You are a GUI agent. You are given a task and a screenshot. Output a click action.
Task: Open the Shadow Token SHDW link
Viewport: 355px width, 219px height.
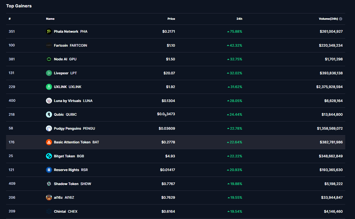coord(66,184)
